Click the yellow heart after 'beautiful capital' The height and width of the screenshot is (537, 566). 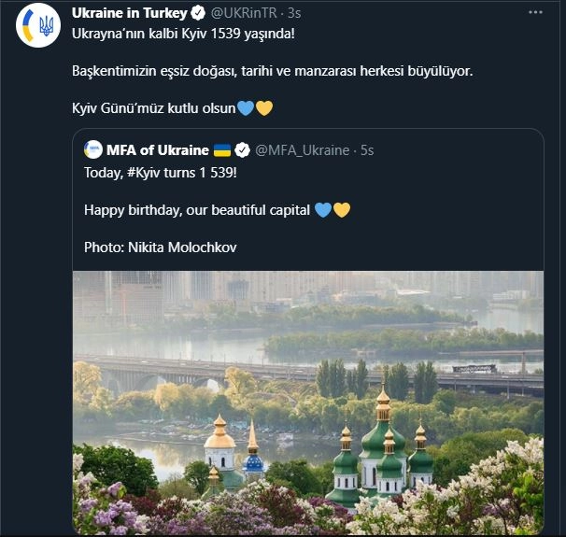[x=341, y=210]
